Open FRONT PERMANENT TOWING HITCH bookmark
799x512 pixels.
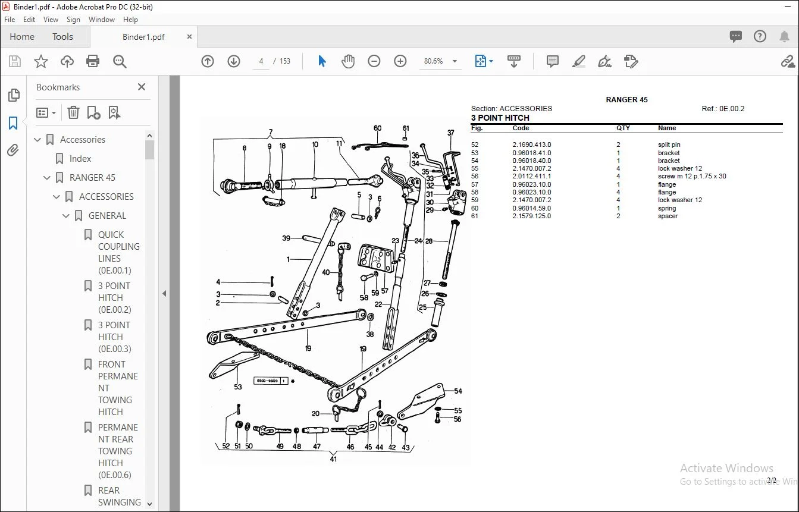coord(118,388)
